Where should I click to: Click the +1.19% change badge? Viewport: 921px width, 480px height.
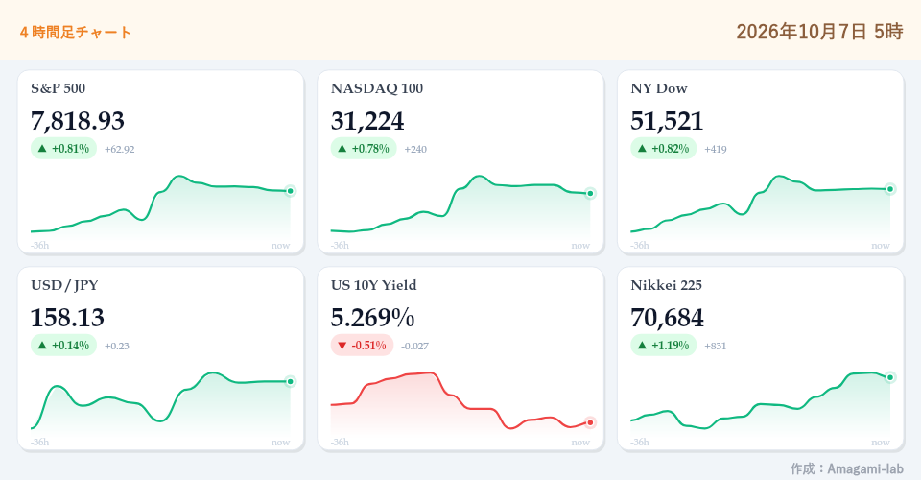point(664,346)
